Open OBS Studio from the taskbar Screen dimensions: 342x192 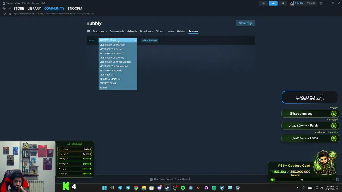point(175,188)
